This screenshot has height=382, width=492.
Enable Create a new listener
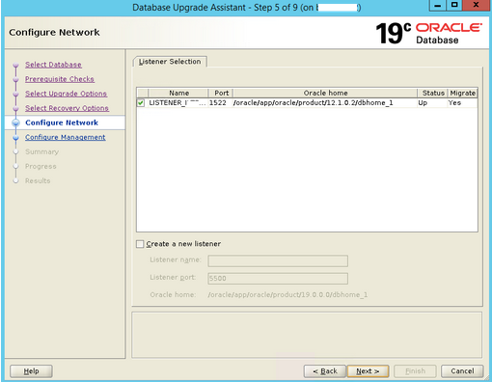point(140,244)
